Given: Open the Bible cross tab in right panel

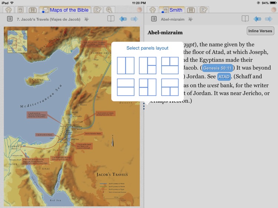Looking at the screenshot, I should (x=152, y=10).
